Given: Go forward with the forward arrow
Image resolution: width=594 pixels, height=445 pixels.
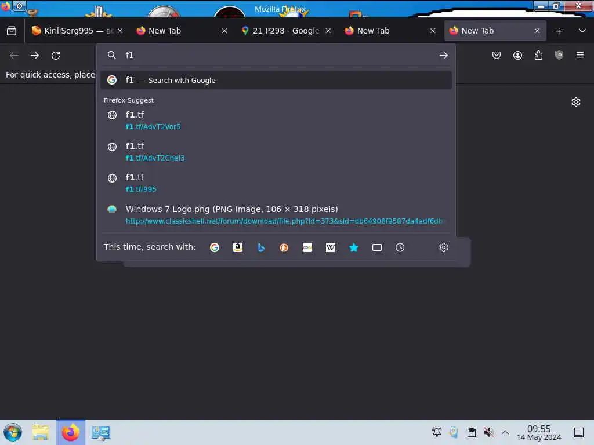Looking at the screenshot, I should (x=35, y=56).
